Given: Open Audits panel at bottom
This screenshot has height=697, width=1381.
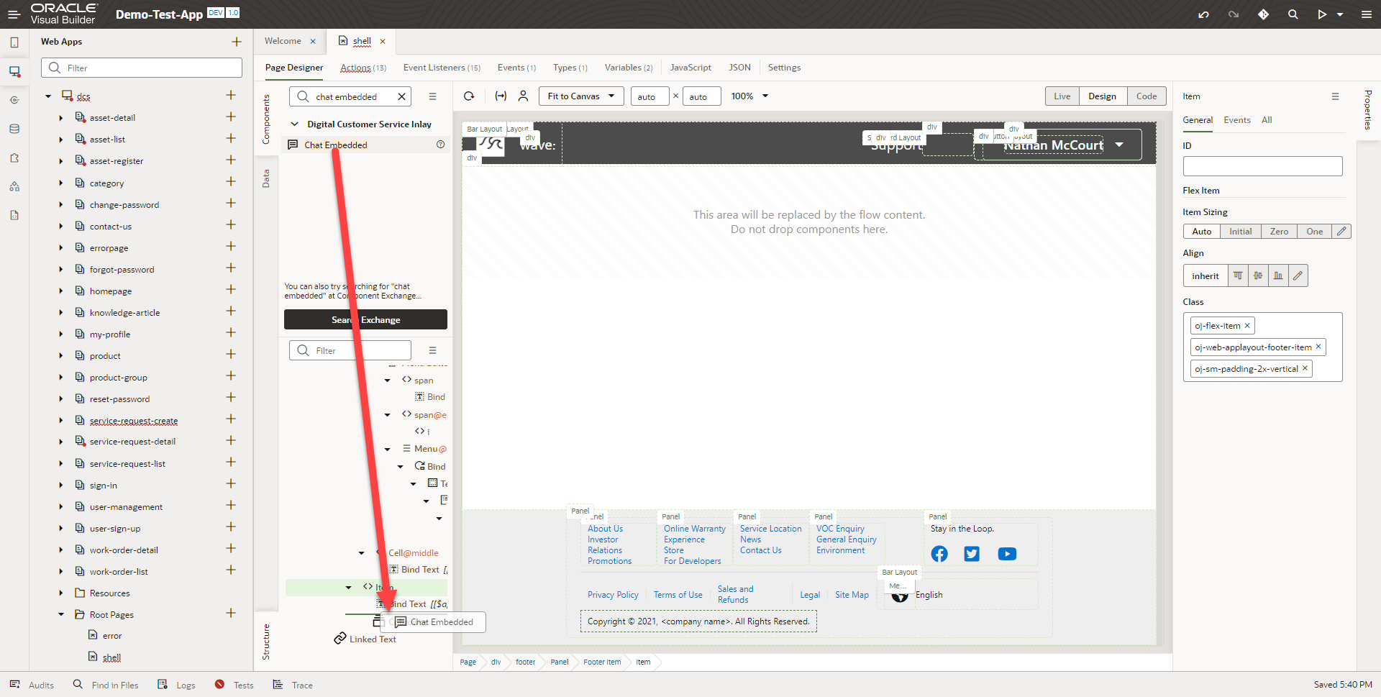Looking at the screenshot, I should 32,685.
